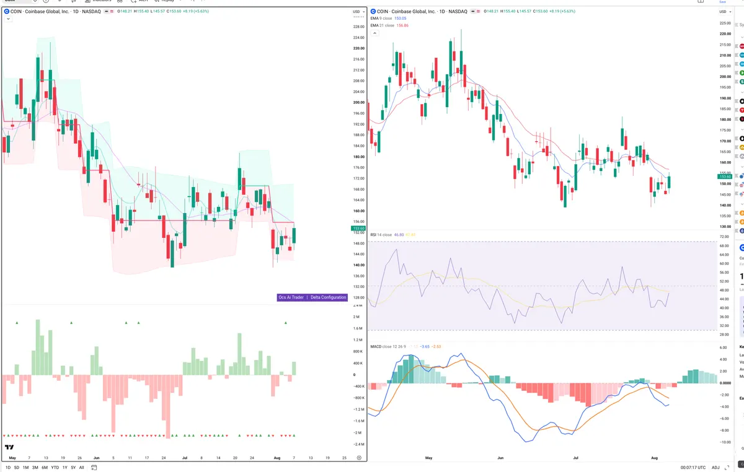Select the 1D time range
744x472 pixels.
click(8, 468)
